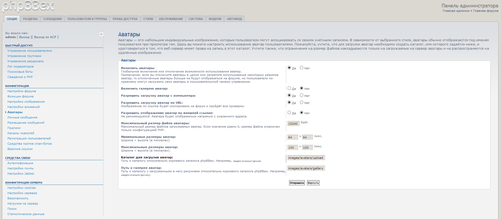Select 'Да' for external link avatar display
Image resolution: width=501 pixels, height=219 pixels.
[x=289, y=113]
